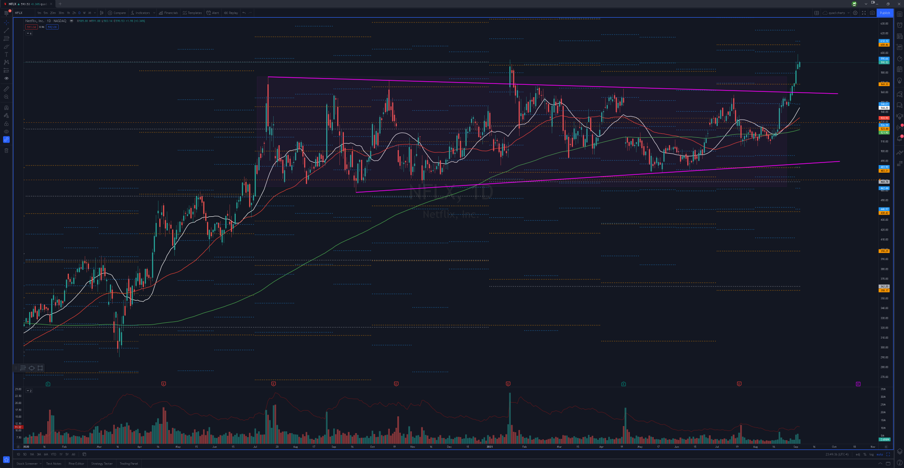Toggle magnet mode for drawings

6,108
